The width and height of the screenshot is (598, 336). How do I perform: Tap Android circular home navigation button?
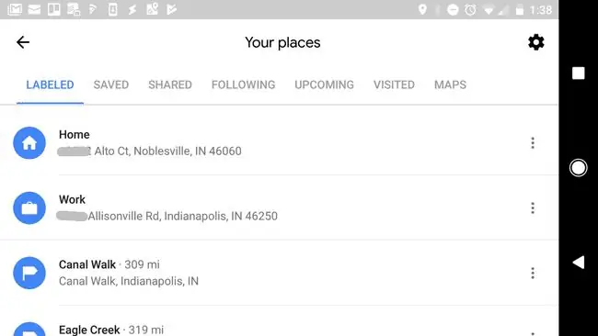(578, 167)
